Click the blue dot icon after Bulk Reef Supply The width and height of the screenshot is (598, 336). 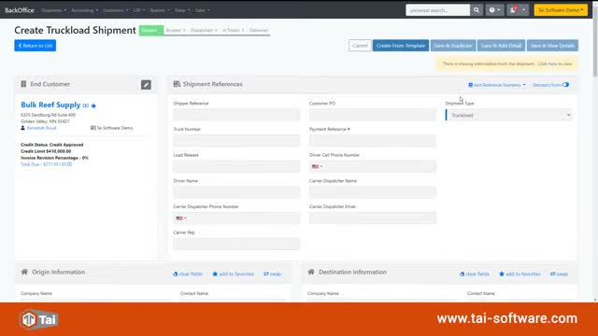pos(93,105)
